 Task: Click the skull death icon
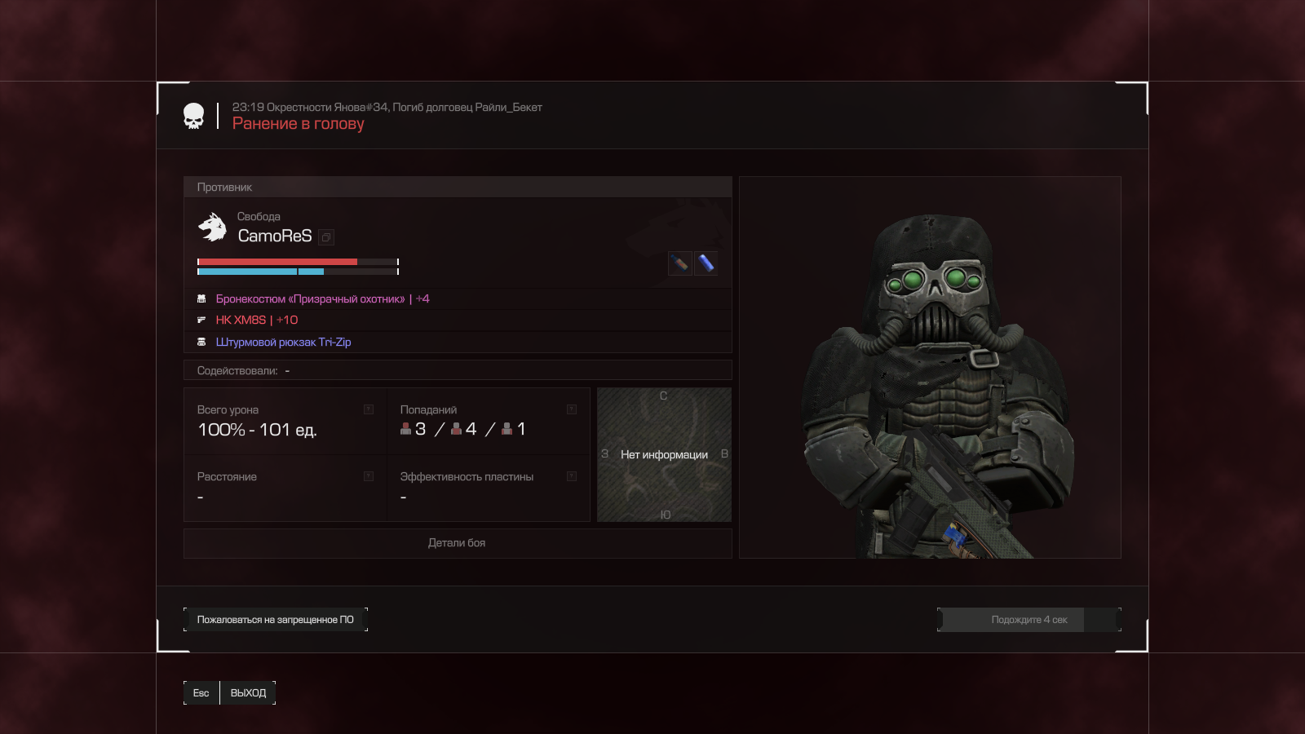pos(193,116)
